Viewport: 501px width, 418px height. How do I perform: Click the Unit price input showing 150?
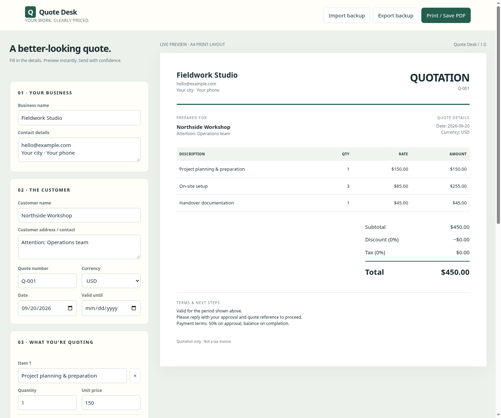pos(111,403)
